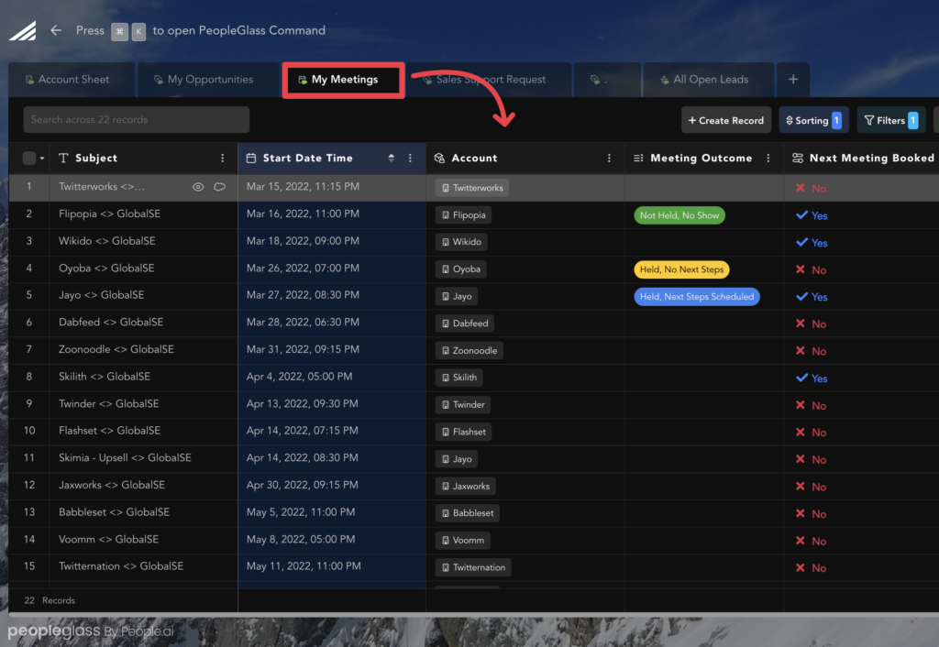Toggle Next Meeting Booked for Twitterworks row
Image resolution: width=939 pixels, height=647 pixels.
811,189
